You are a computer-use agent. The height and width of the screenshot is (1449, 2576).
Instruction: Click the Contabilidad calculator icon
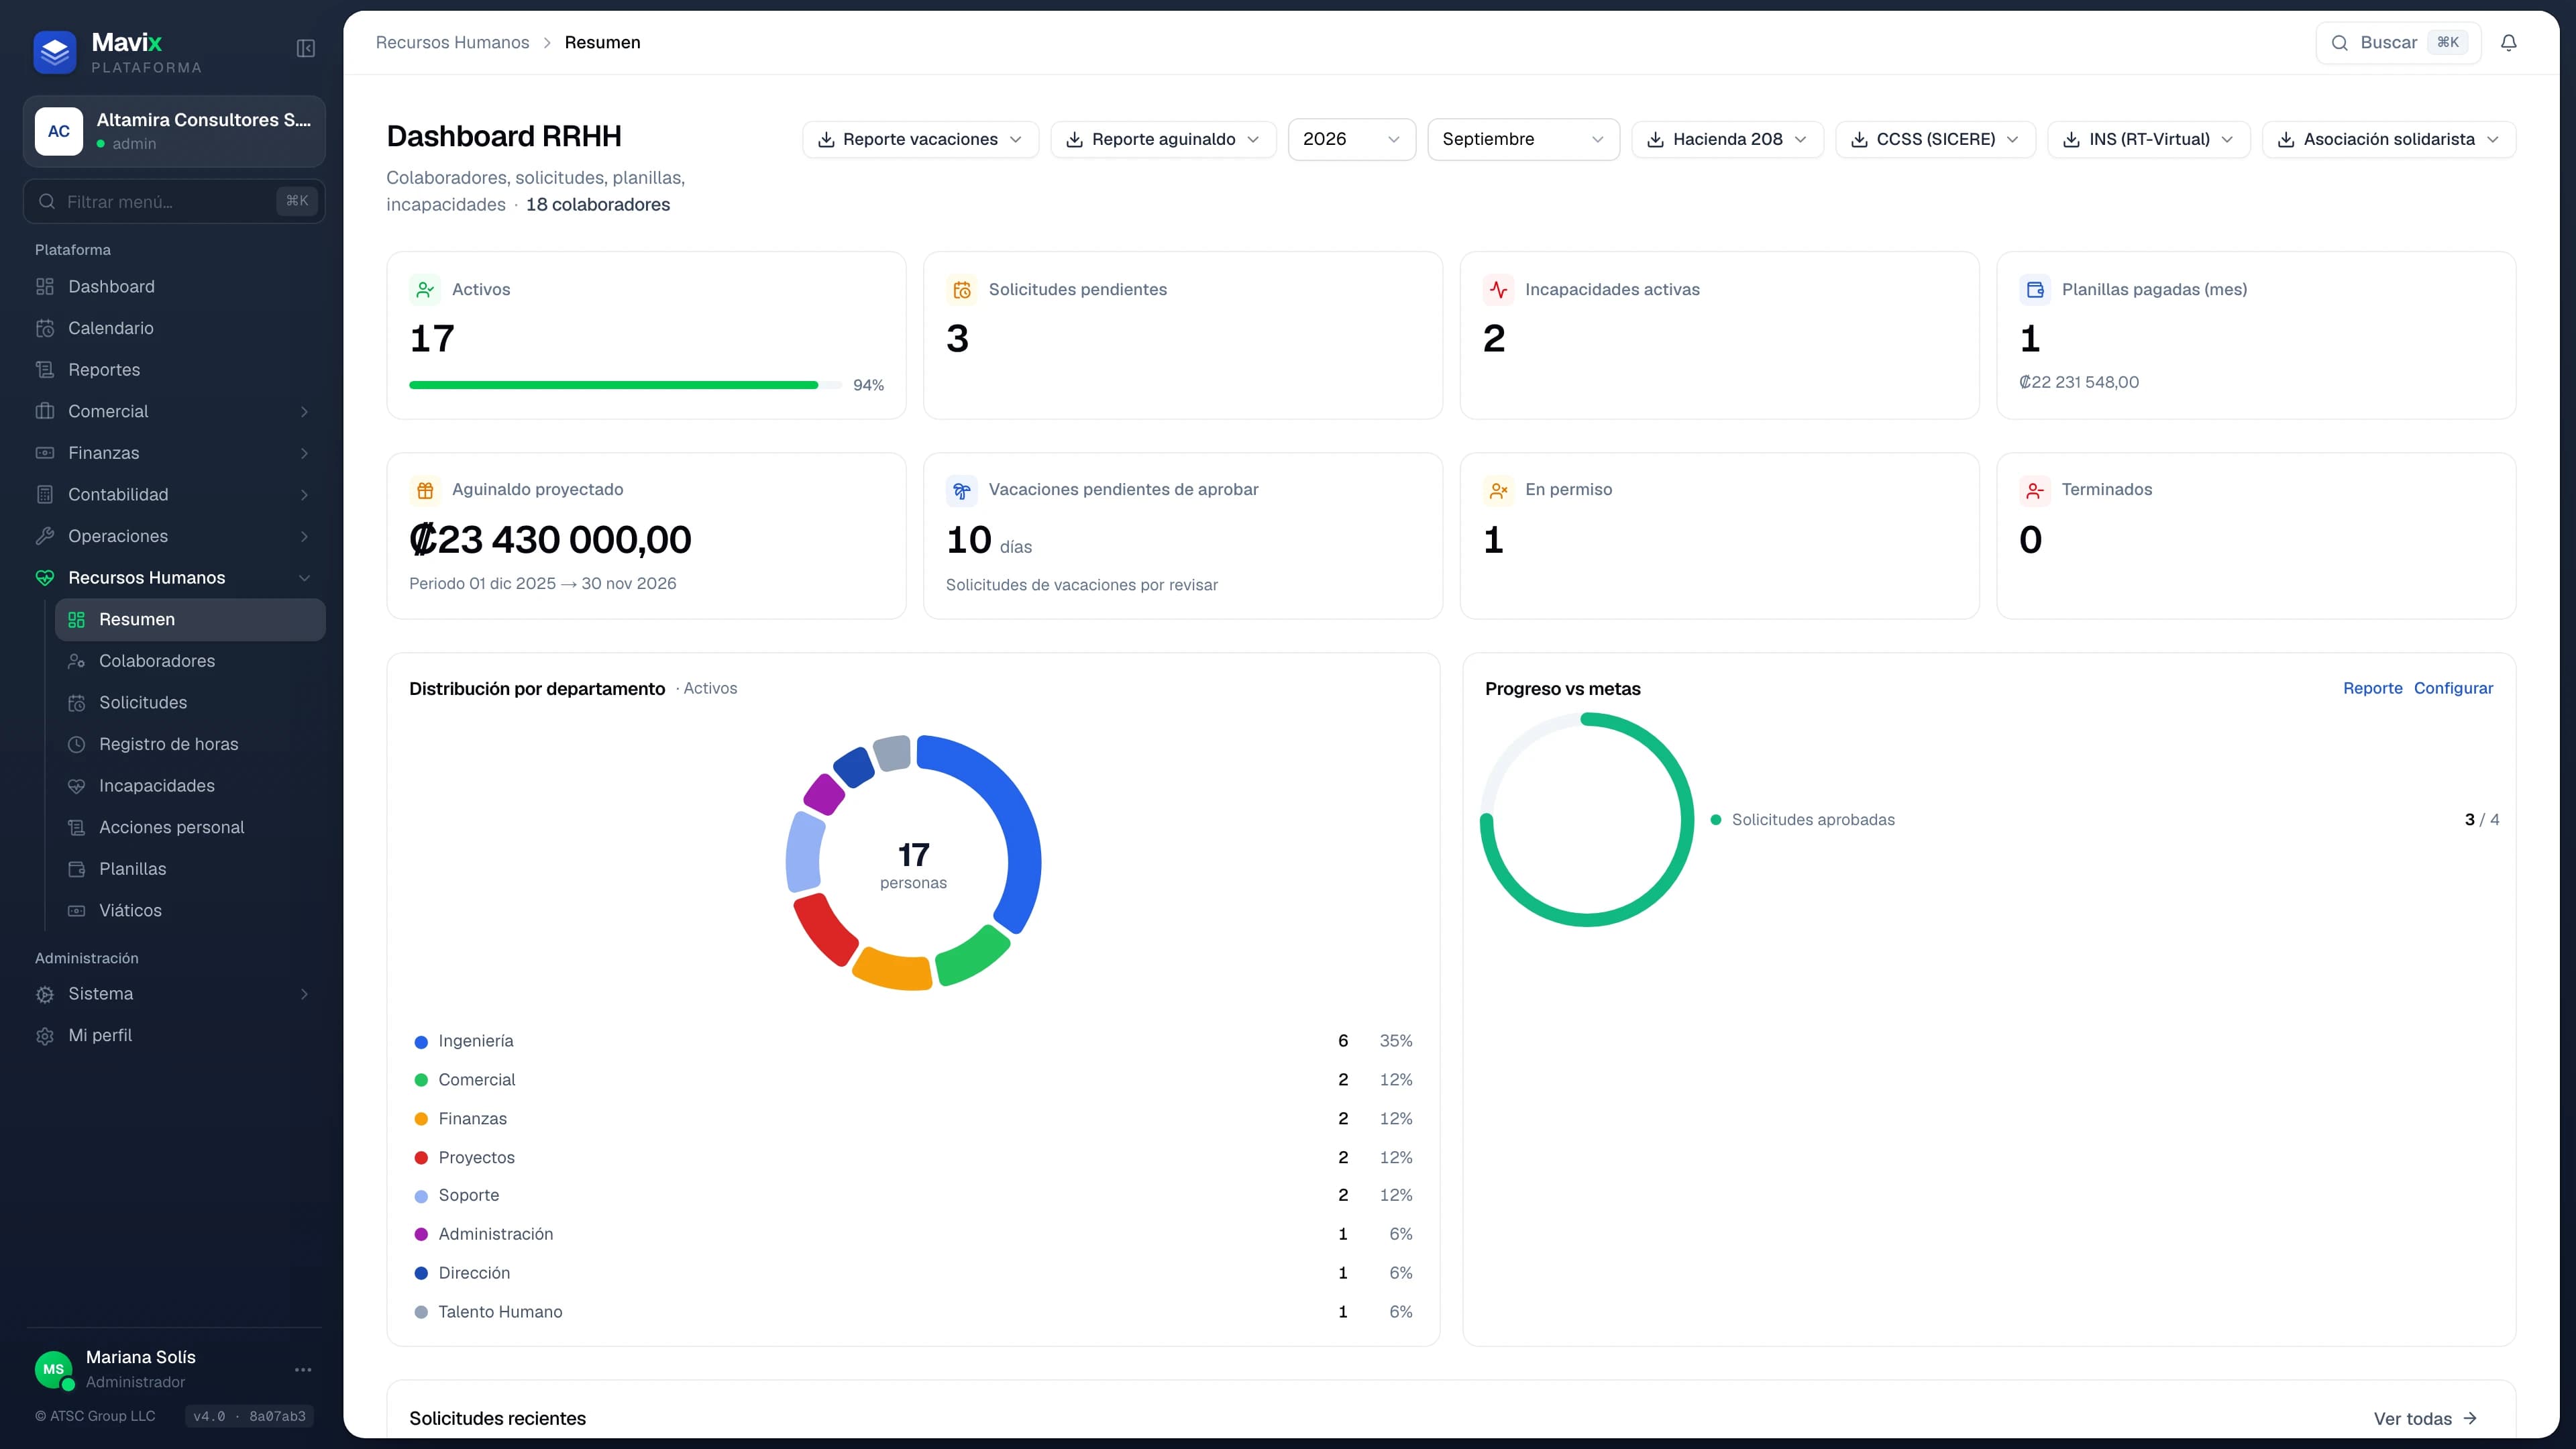tap(45, 495)
